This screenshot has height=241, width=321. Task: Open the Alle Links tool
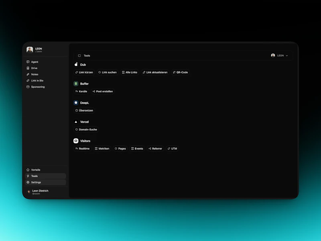click(x=130, y=72)
